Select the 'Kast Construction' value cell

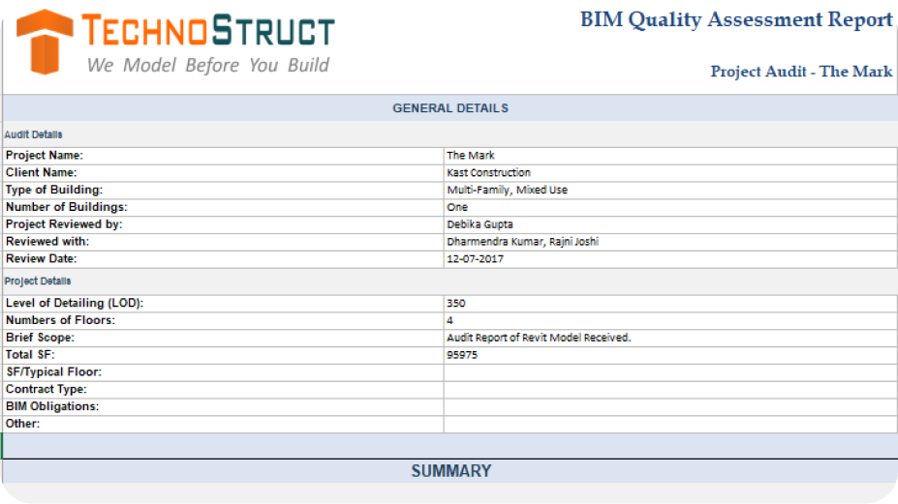click(x=670, y=173)
